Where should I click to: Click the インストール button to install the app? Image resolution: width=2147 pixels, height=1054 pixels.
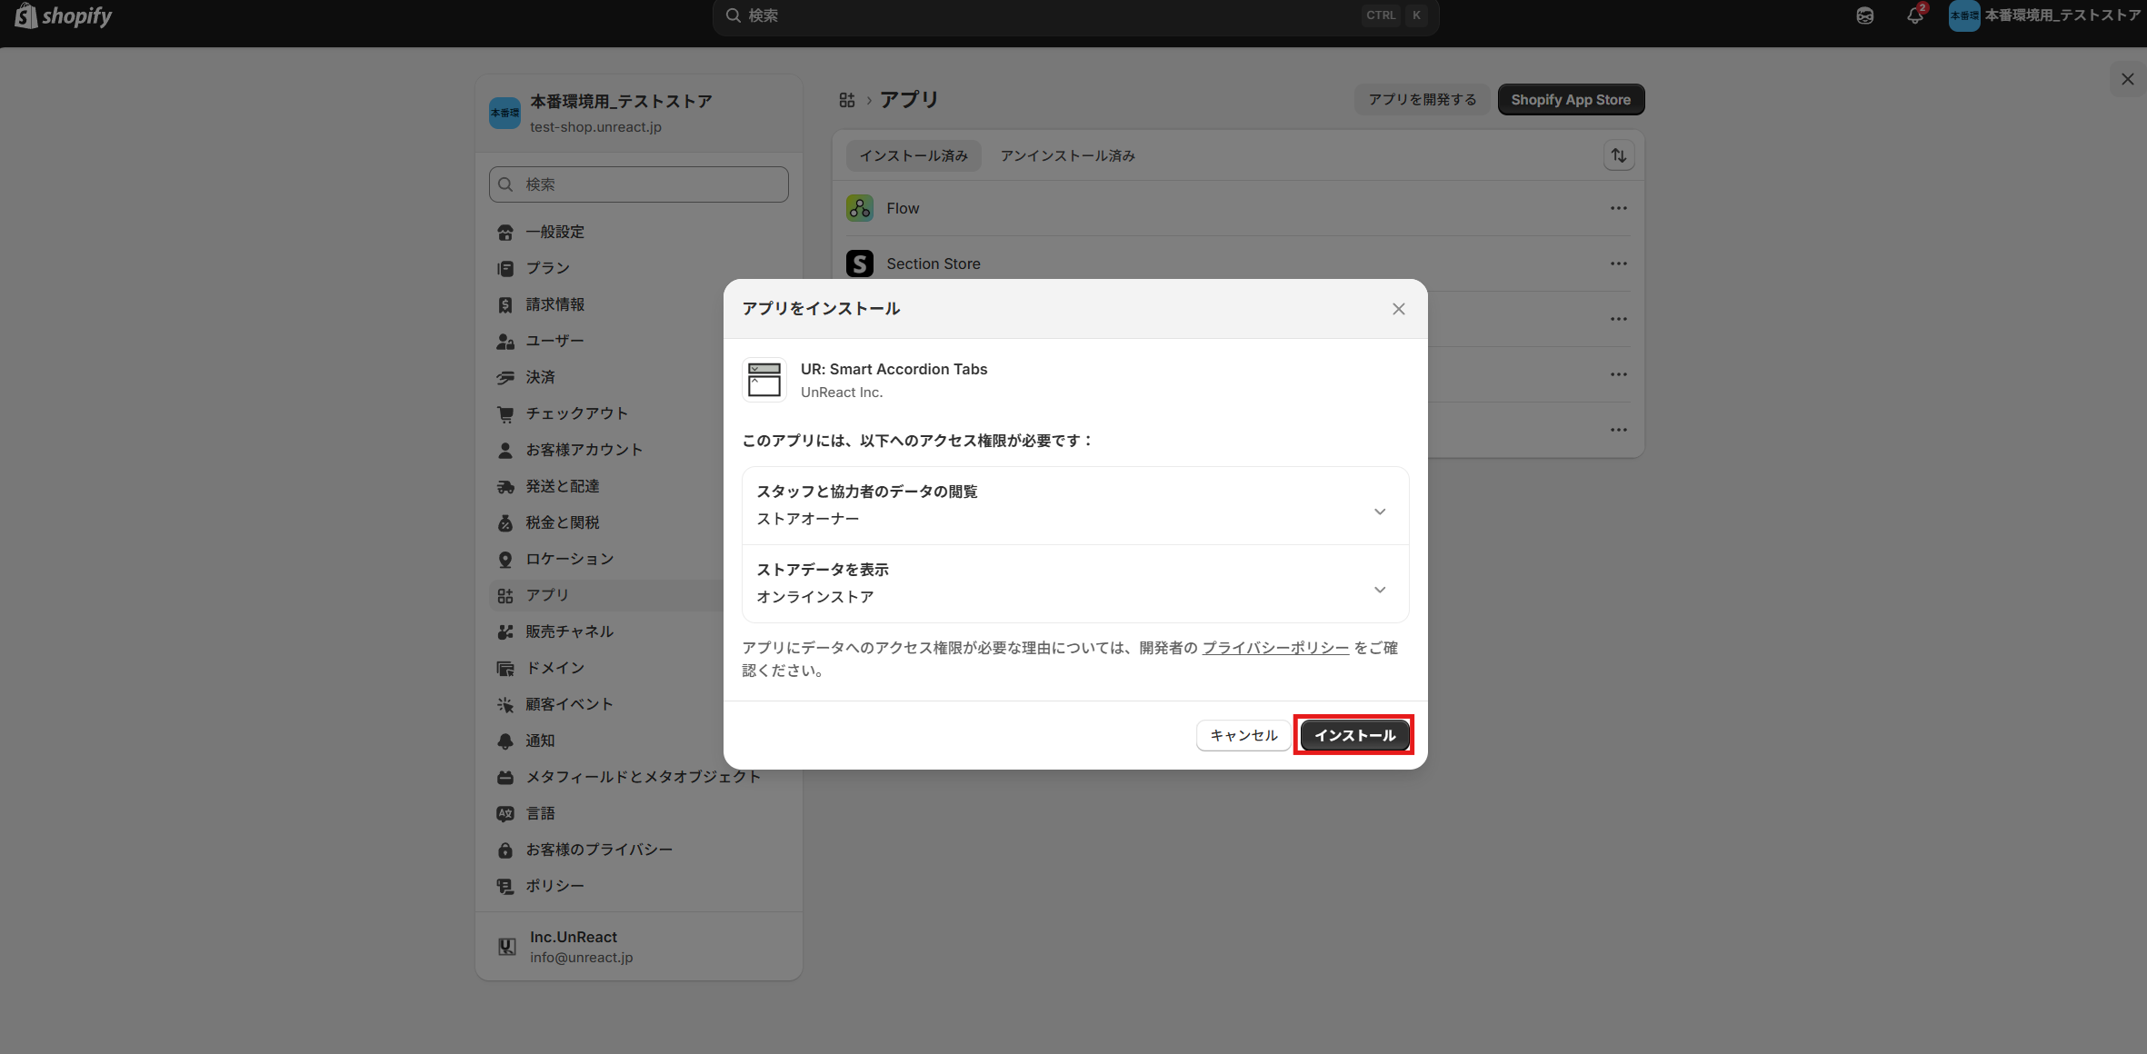point(1353,735)
